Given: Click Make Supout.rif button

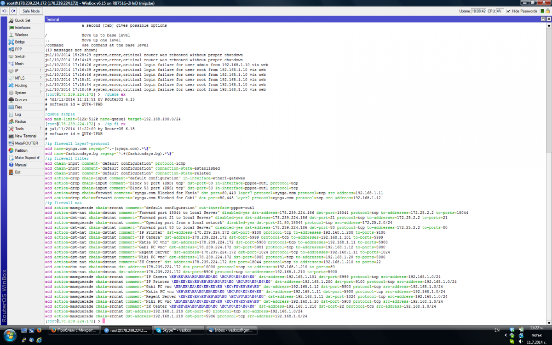Looking at the screenshot, I should click(27, 157).
